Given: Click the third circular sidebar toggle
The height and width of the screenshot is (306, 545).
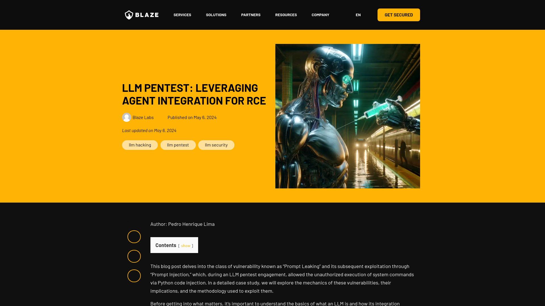Looking at the screenshot, I should pos(134,276).
